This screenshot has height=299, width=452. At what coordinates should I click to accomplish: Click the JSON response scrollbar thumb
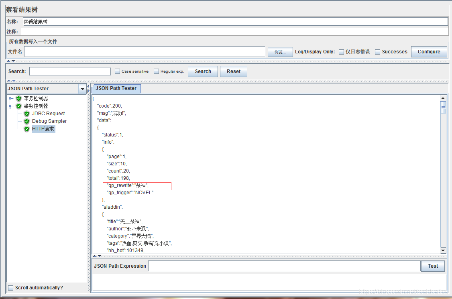click(x=443, y=107)
